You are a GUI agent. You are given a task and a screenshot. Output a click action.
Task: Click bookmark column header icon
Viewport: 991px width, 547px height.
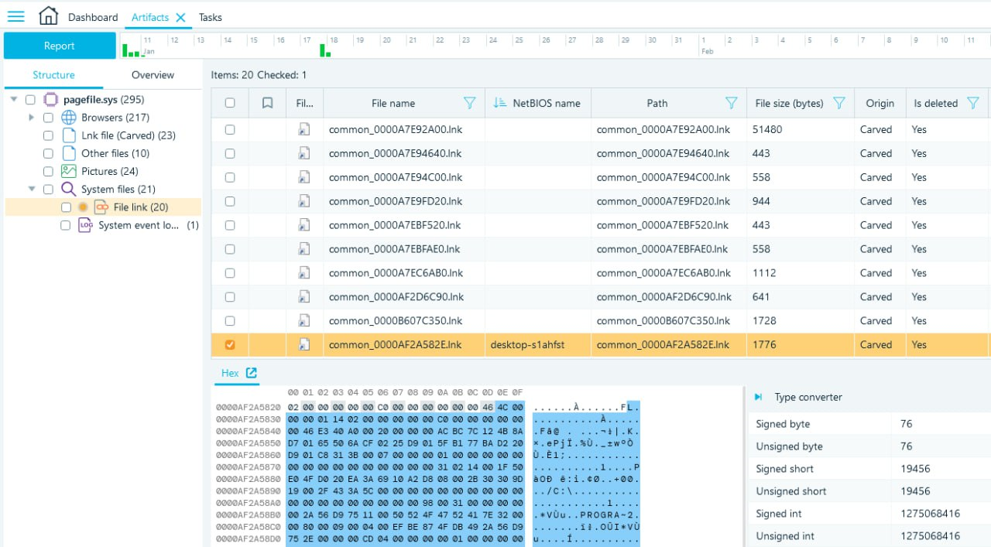(x=268, y=103)
